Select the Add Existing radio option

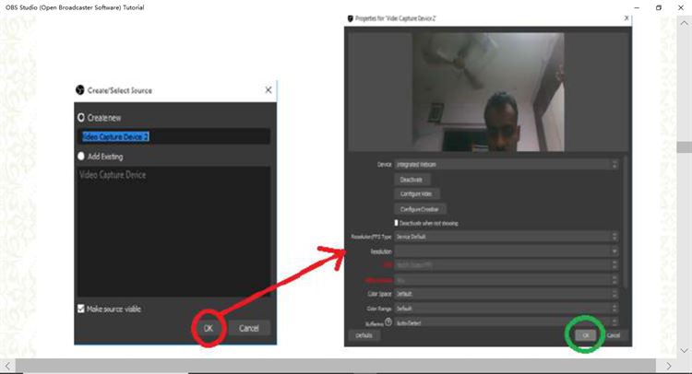coord(81,156)
